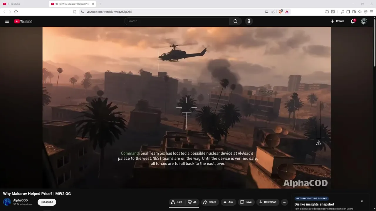Click the 'Dislike insights snapshot' heading
This screenshot has height=211, width=376.
[x=314, y=204]
